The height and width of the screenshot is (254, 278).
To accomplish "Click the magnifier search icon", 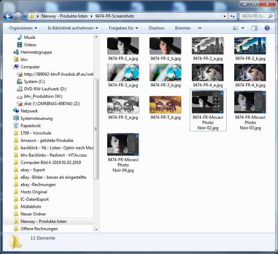I will pos(271,16).
